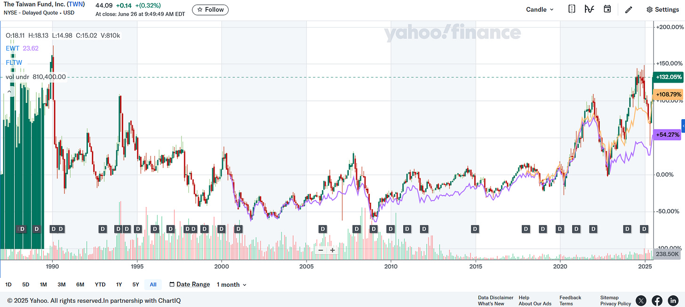Activate the pencil draw tool
This screenshot has width=685, height=307.
(x=629, y=9)
